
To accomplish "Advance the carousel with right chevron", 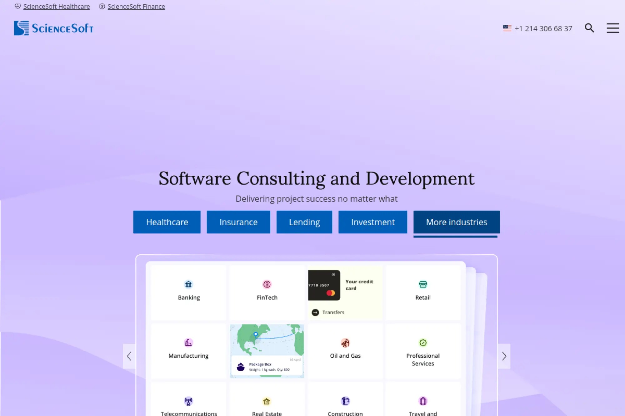I will pos(504,356).
